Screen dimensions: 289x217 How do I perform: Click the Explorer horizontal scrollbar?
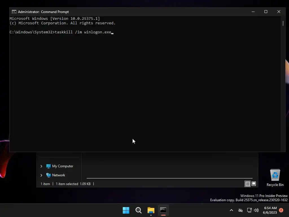pos(170,178)
